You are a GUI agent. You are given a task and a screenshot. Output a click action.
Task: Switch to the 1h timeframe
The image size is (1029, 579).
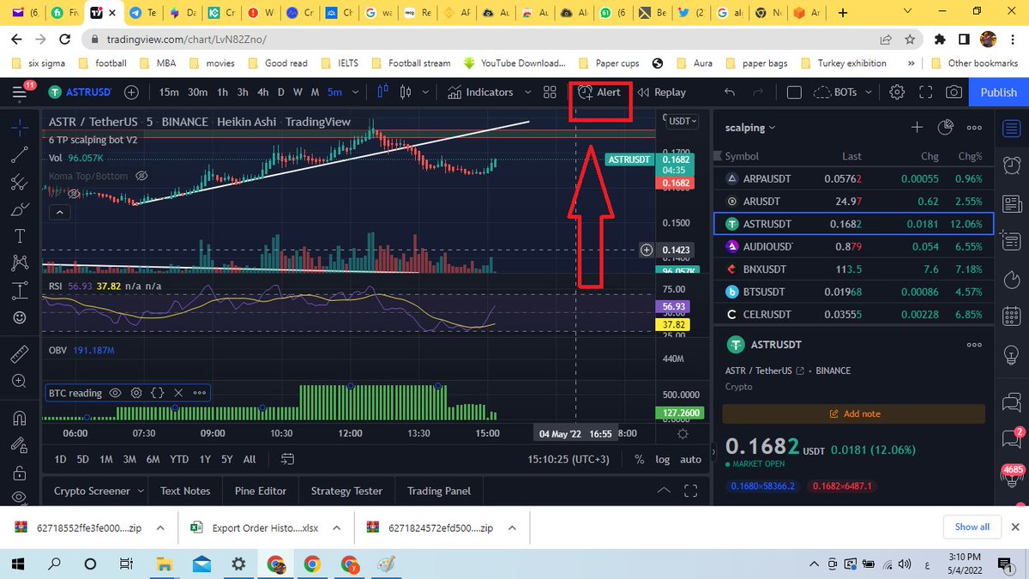tap(223, 92)
